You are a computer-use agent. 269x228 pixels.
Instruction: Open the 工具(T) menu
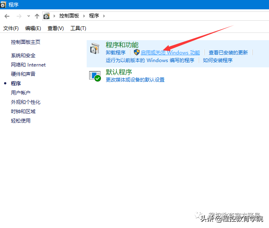[x=78, y=28]
